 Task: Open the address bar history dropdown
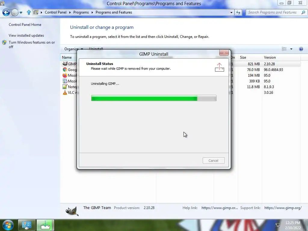coord(231,12)
